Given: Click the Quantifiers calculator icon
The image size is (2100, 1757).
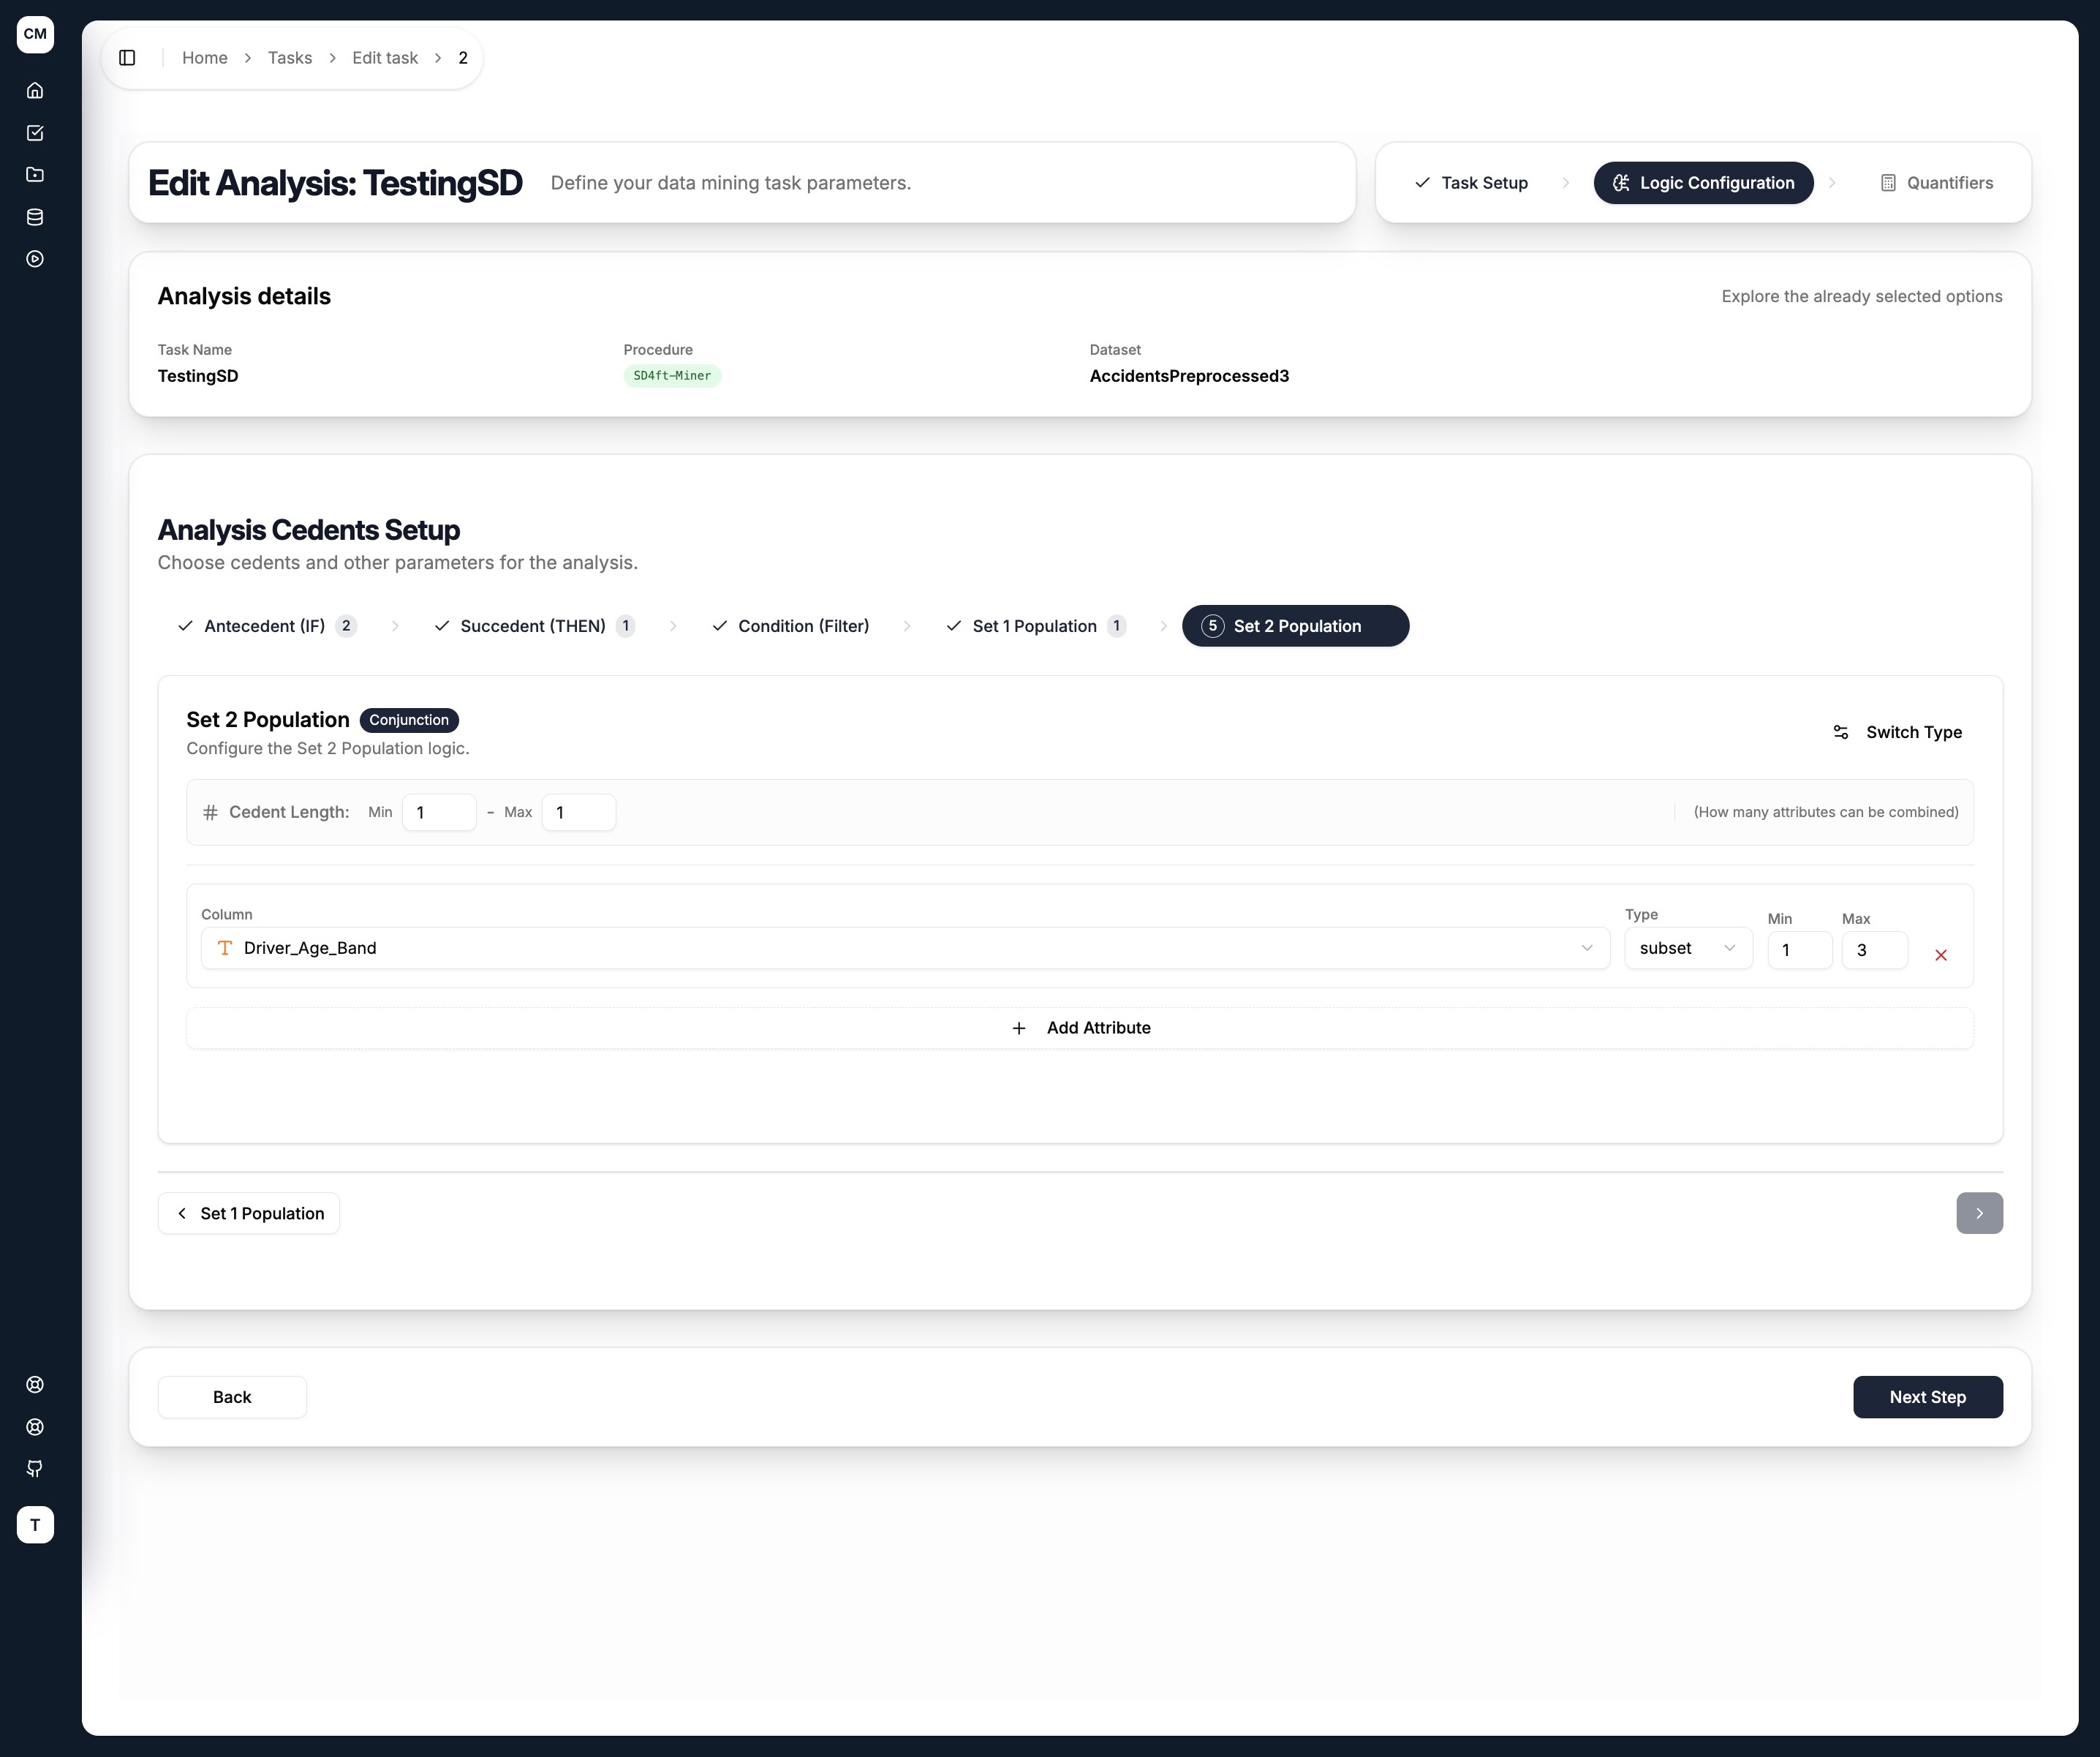Looking at the screenshot, I should pos(1888,183).
